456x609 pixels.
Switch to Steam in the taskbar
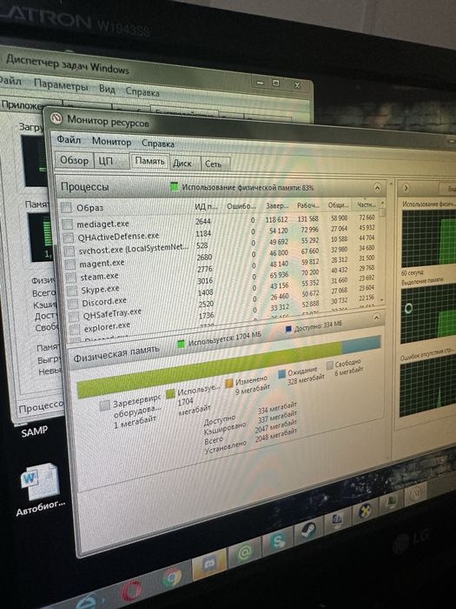308,531
